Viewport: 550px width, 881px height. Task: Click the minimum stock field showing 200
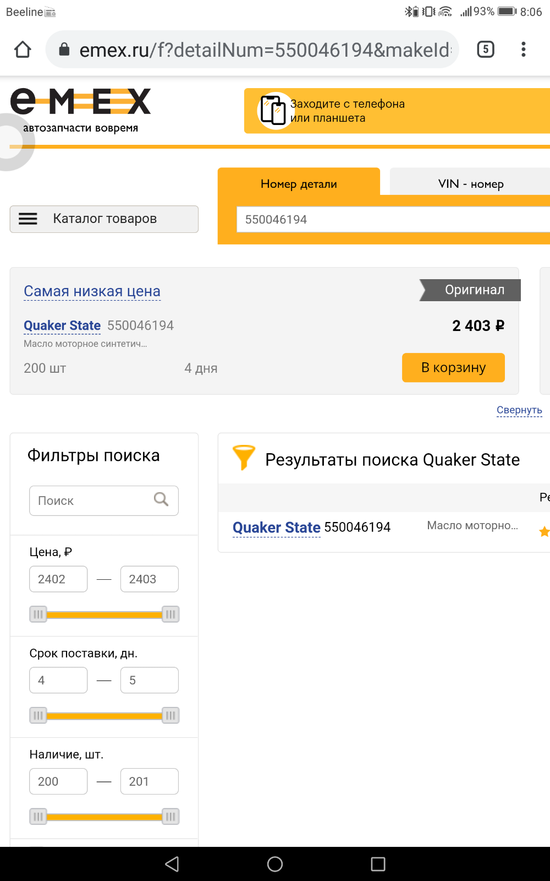coord(58,781)
